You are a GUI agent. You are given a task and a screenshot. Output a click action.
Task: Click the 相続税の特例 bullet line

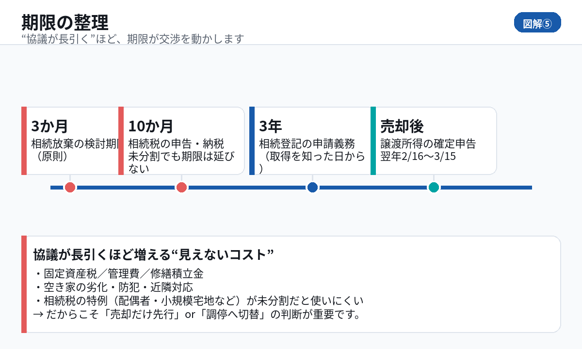[198, 301]
